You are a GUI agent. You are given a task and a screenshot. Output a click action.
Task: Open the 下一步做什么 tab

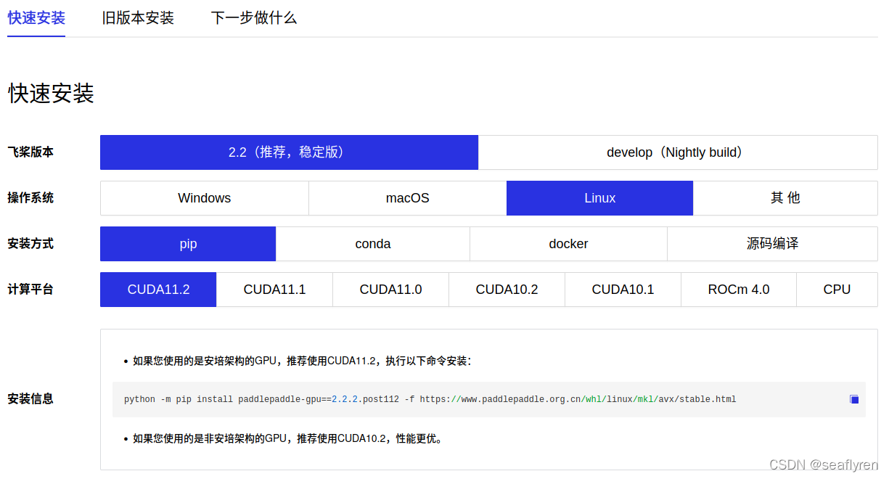pos(254,18)
